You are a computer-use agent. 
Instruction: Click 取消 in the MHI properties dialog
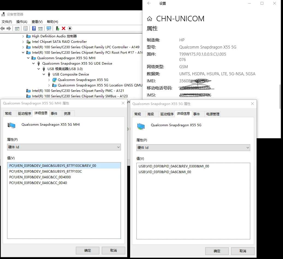pyautogui.click(x=114, y=251)
